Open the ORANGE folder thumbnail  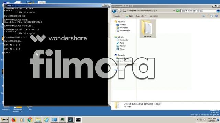148,29
